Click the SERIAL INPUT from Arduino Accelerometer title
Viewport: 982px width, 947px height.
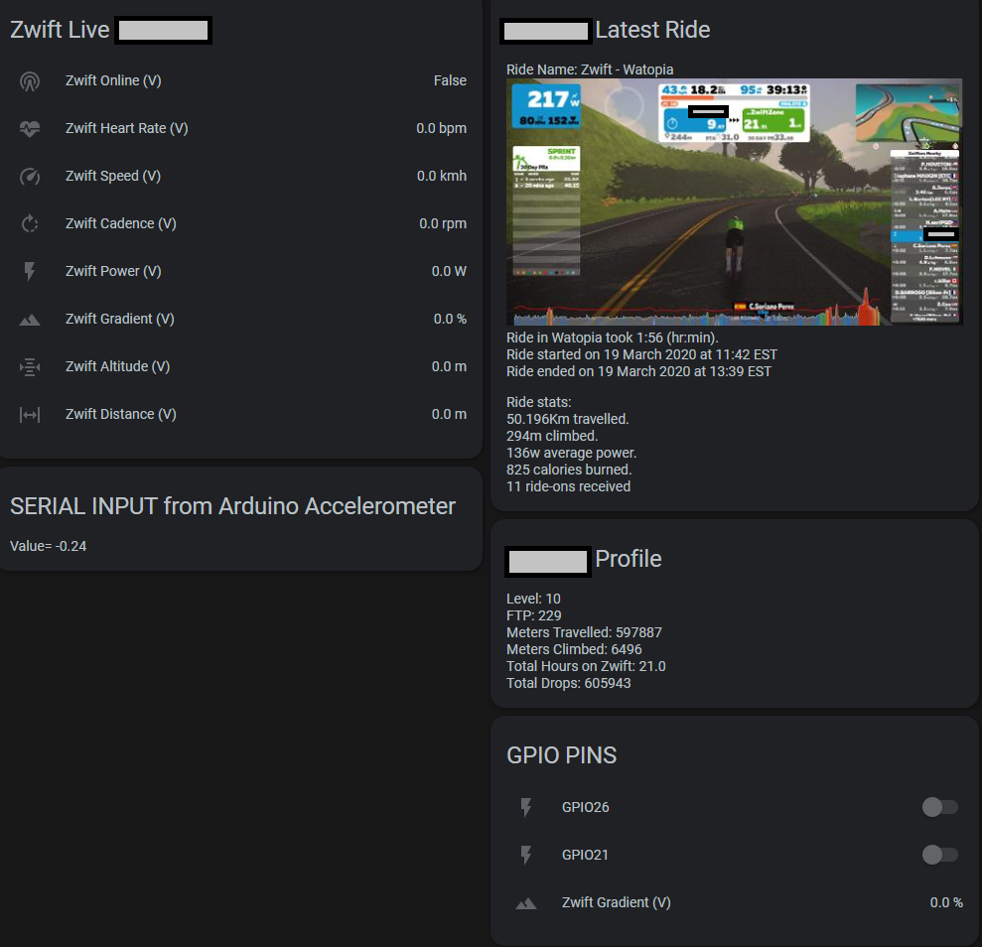[x=233, y=506]
